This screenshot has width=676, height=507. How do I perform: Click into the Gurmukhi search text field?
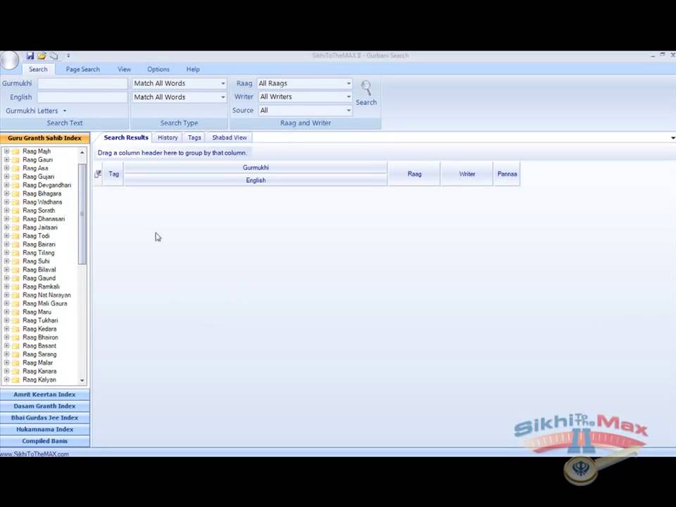point(82,83)
